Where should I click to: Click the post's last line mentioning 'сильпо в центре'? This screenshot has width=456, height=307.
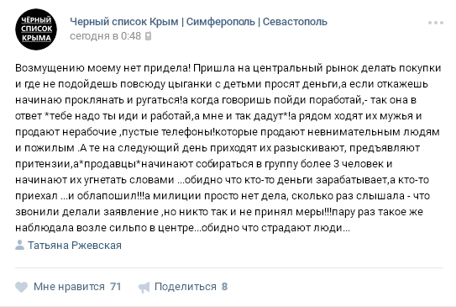click(x=182, y=228)
